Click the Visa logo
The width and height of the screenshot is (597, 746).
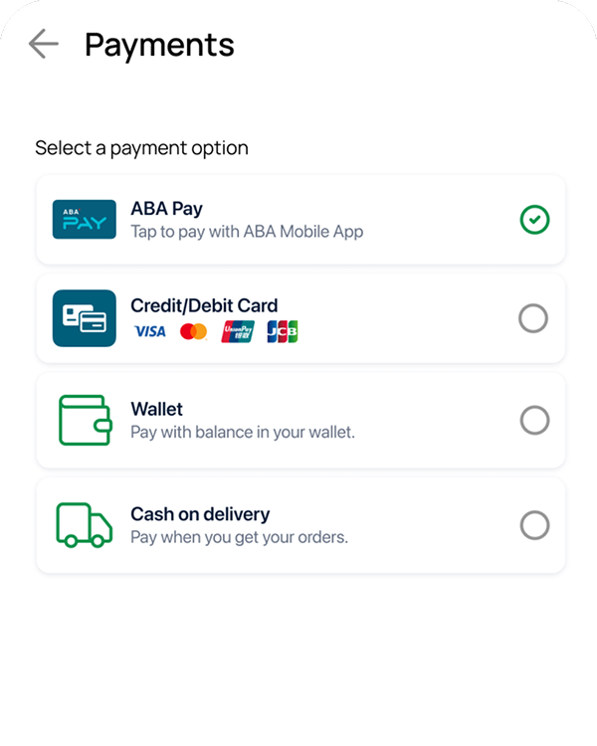point(150,331)
